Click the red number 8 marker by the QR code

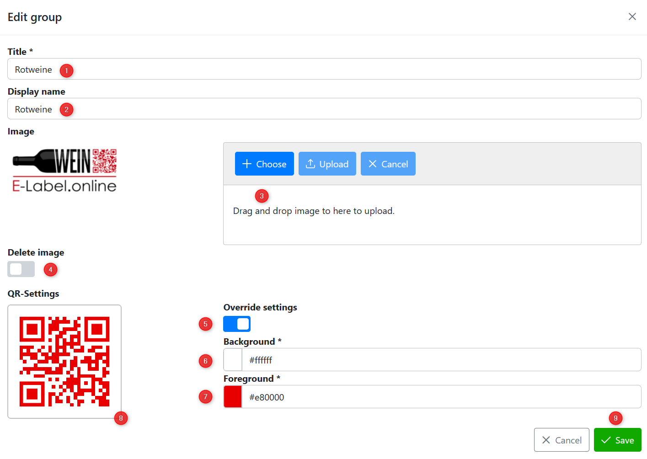click(121, 418)
